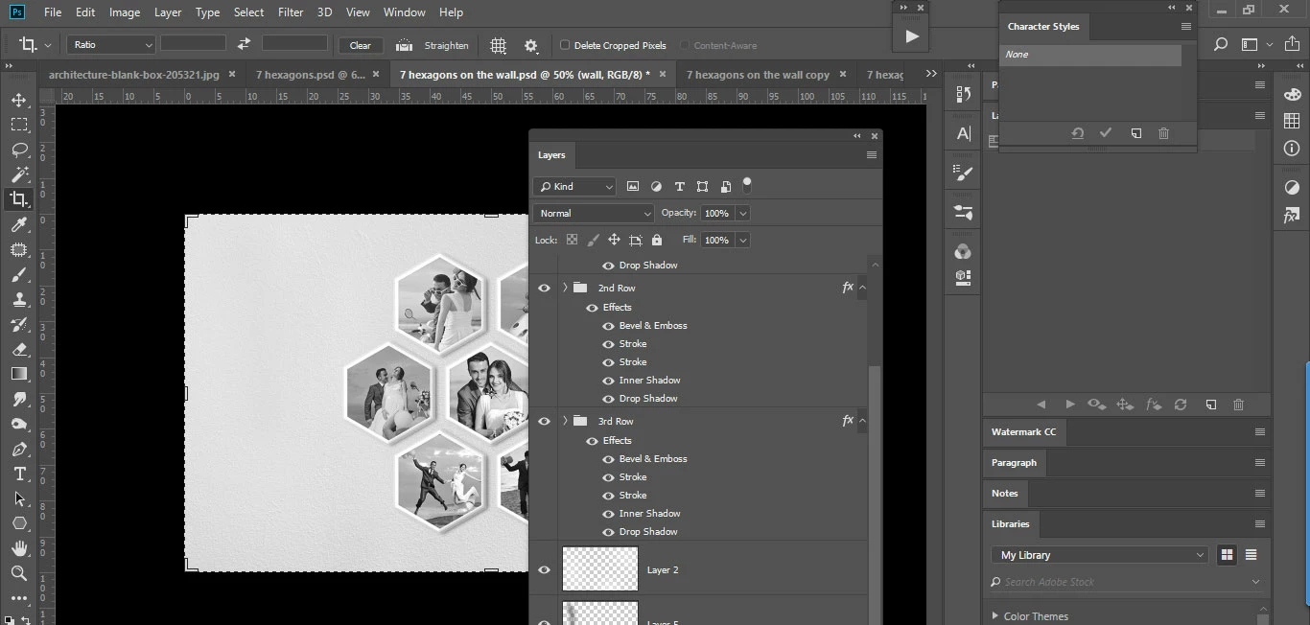Click Photoshop search magnifier icon

[1220, 44]
